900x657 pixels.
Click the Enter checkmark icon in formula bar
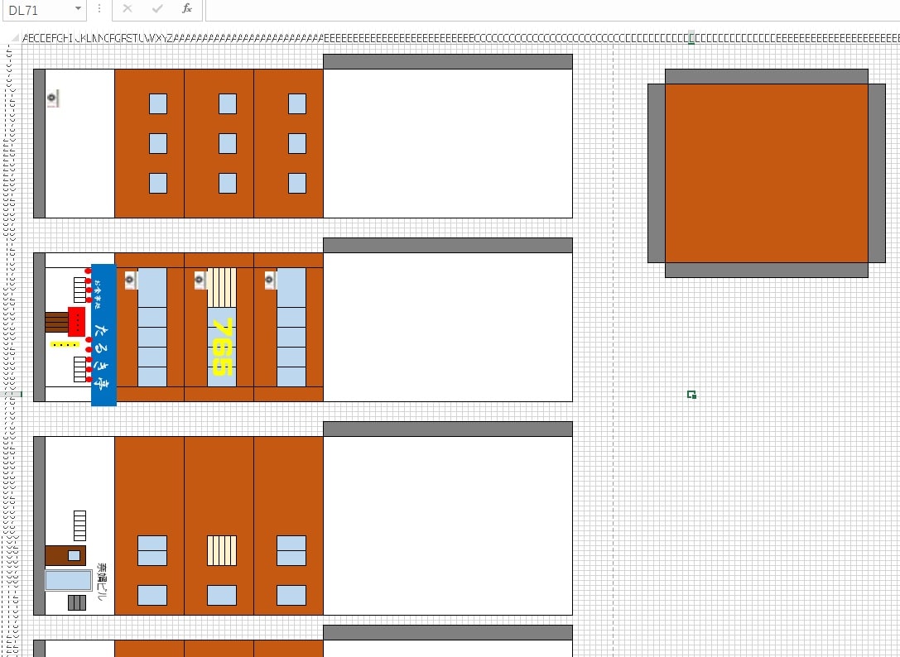157,9
